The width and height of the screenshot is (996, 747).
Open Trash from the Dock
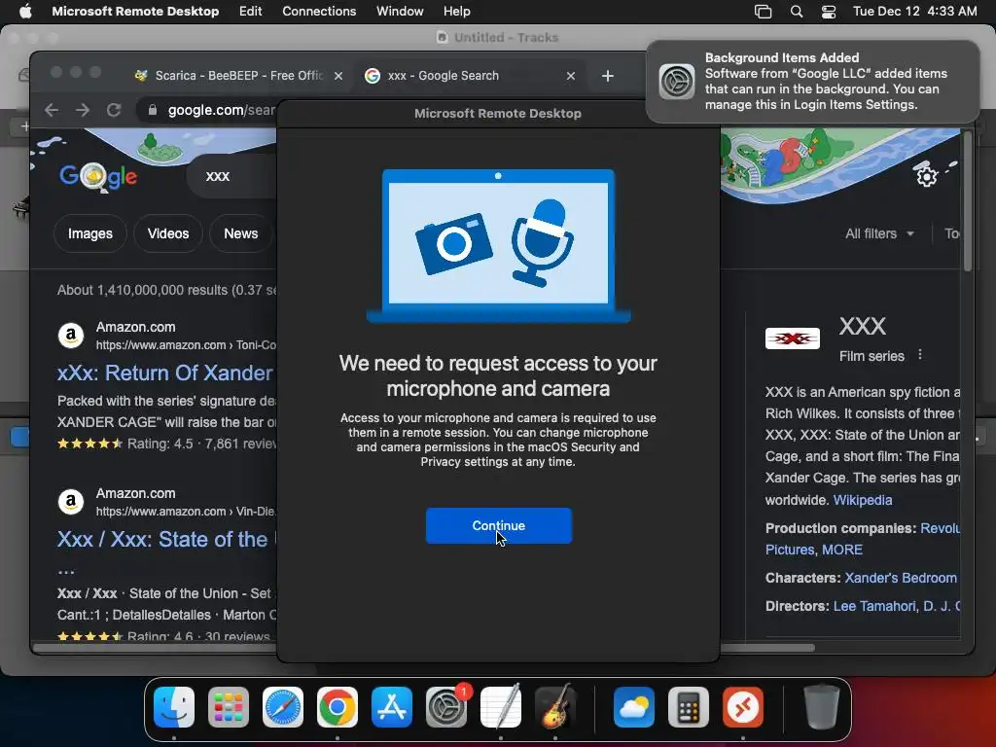[822, 707]
